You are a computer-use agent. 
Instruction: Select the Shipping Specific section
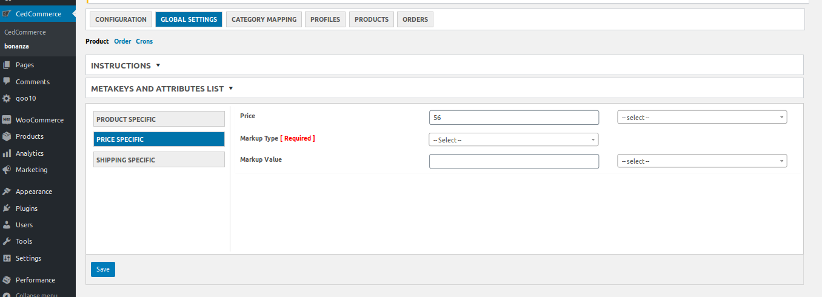(x=159, y=160)
